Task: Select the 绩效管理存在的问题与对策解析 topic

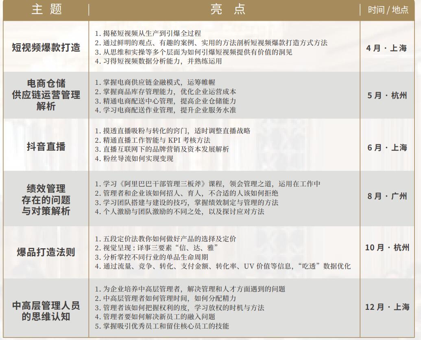Action: click(46, 200)
